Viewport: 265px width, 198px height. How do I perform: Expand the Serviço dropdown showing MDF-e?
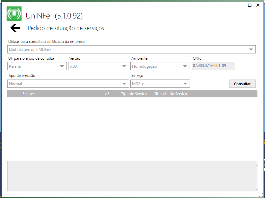coord(160,84)
